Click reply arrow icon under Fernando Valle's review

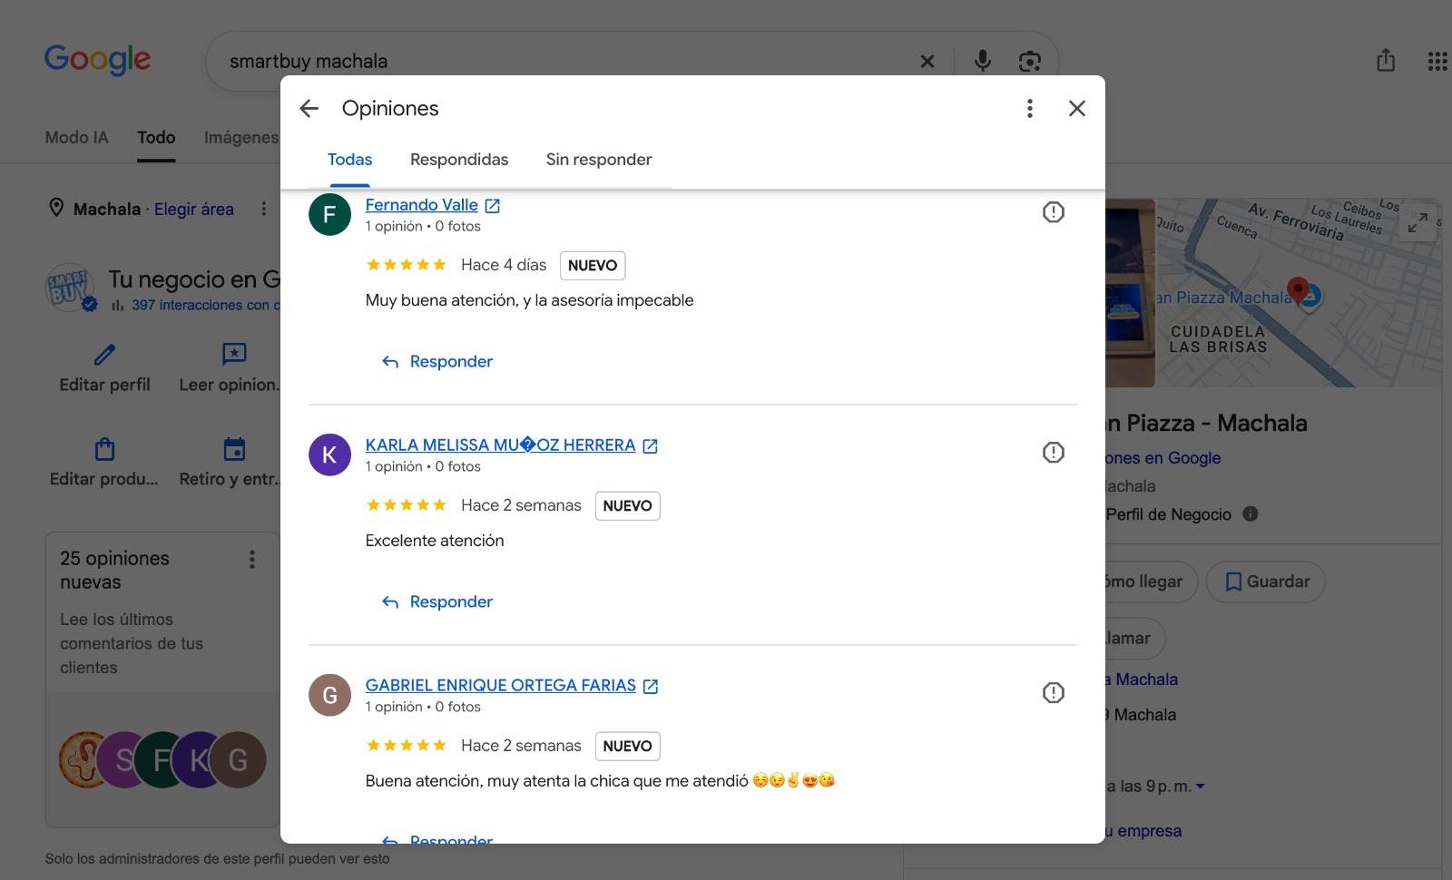click(390, 362)
